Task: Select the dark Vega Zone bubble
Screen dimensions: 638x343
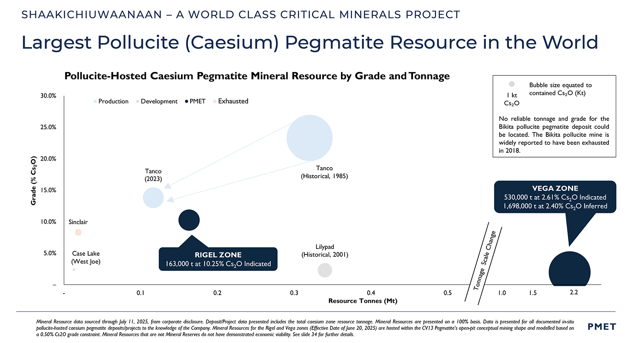Action: (569, 271)
